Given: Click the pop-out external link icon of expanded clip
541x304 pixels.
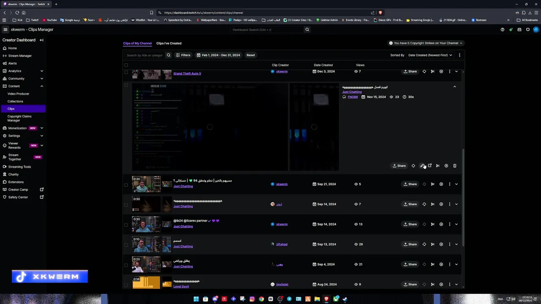Looking at the screenshot, I should tap(430, 166).
